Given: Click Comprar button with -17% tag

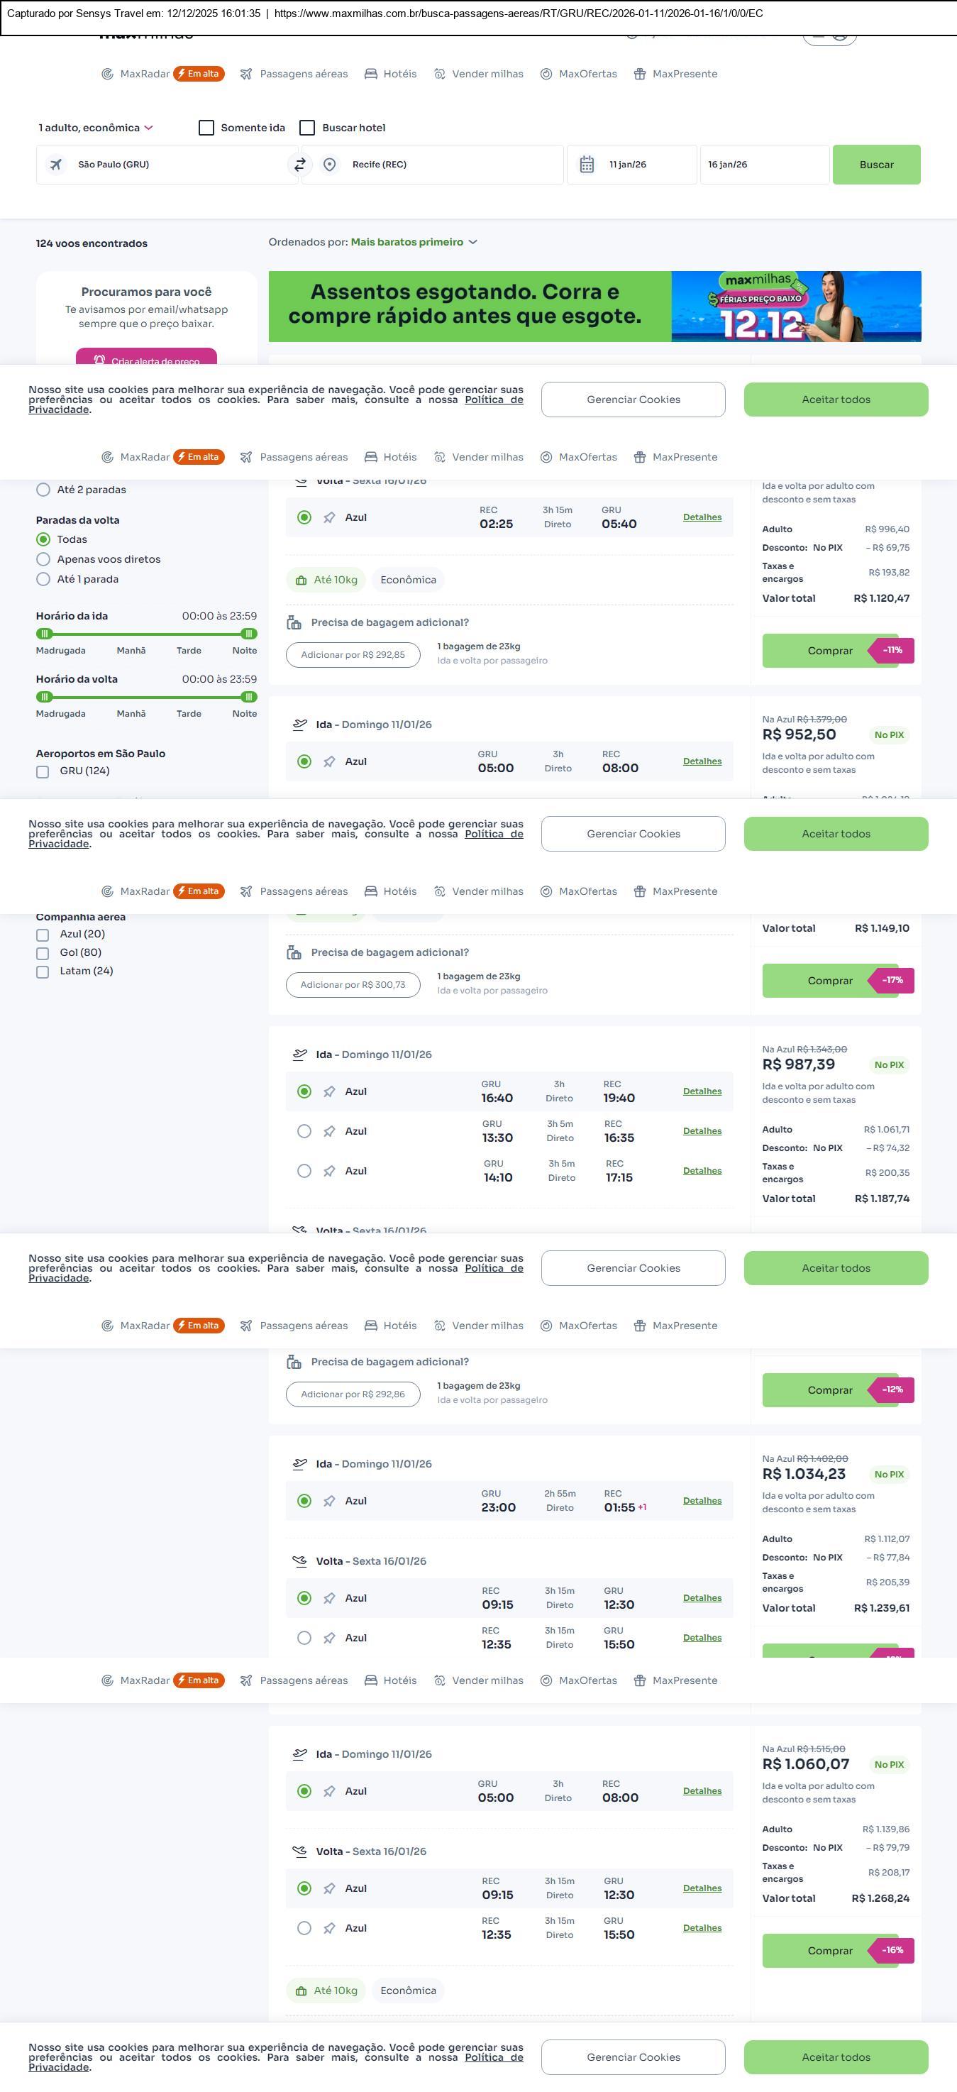Looking at the screenshot, I should click(x=829, y=981).
